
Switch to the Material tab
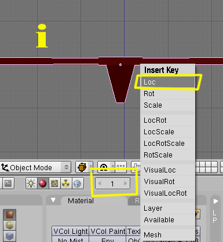pos(81,201)
